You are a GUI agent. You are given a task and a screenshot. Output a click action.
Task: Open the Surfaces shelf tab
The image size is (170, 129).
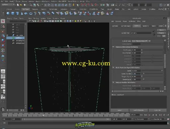click(26, 9)
